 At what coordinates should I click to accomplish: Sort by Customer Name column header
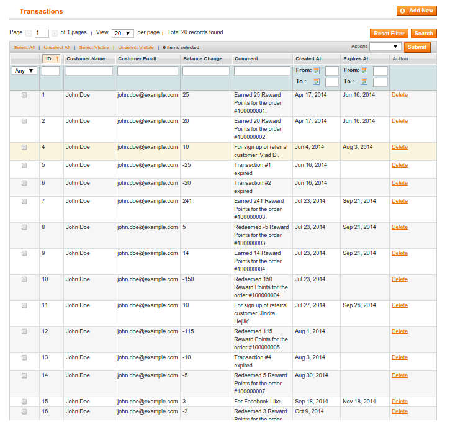[x=86, y=59]
